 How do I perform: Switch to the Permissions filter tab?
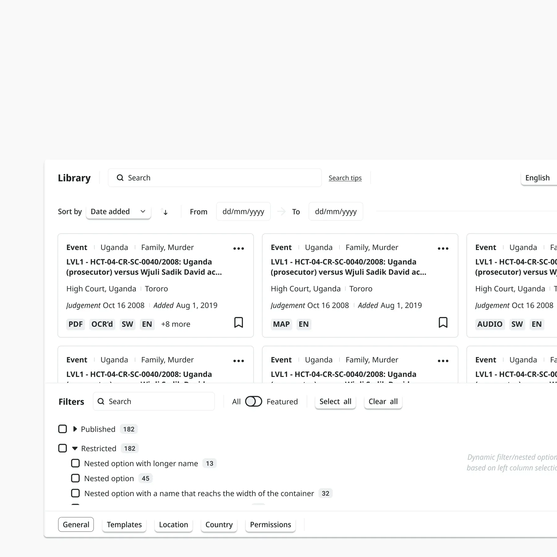[x=270, y=525]
